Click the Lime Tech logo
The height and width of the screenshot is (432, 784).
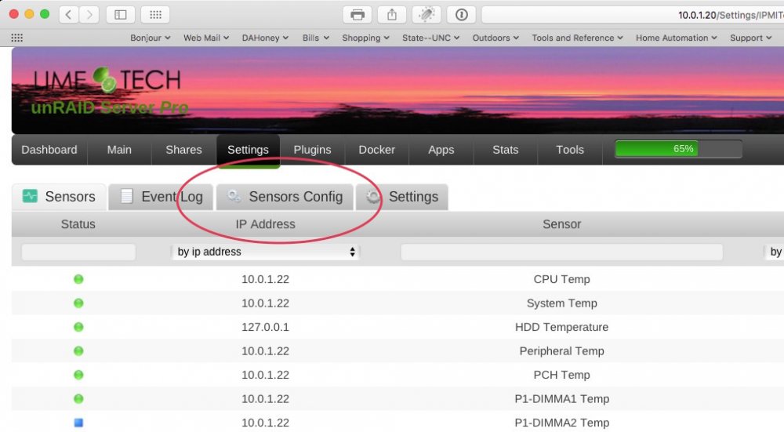(x=107, y=80)
